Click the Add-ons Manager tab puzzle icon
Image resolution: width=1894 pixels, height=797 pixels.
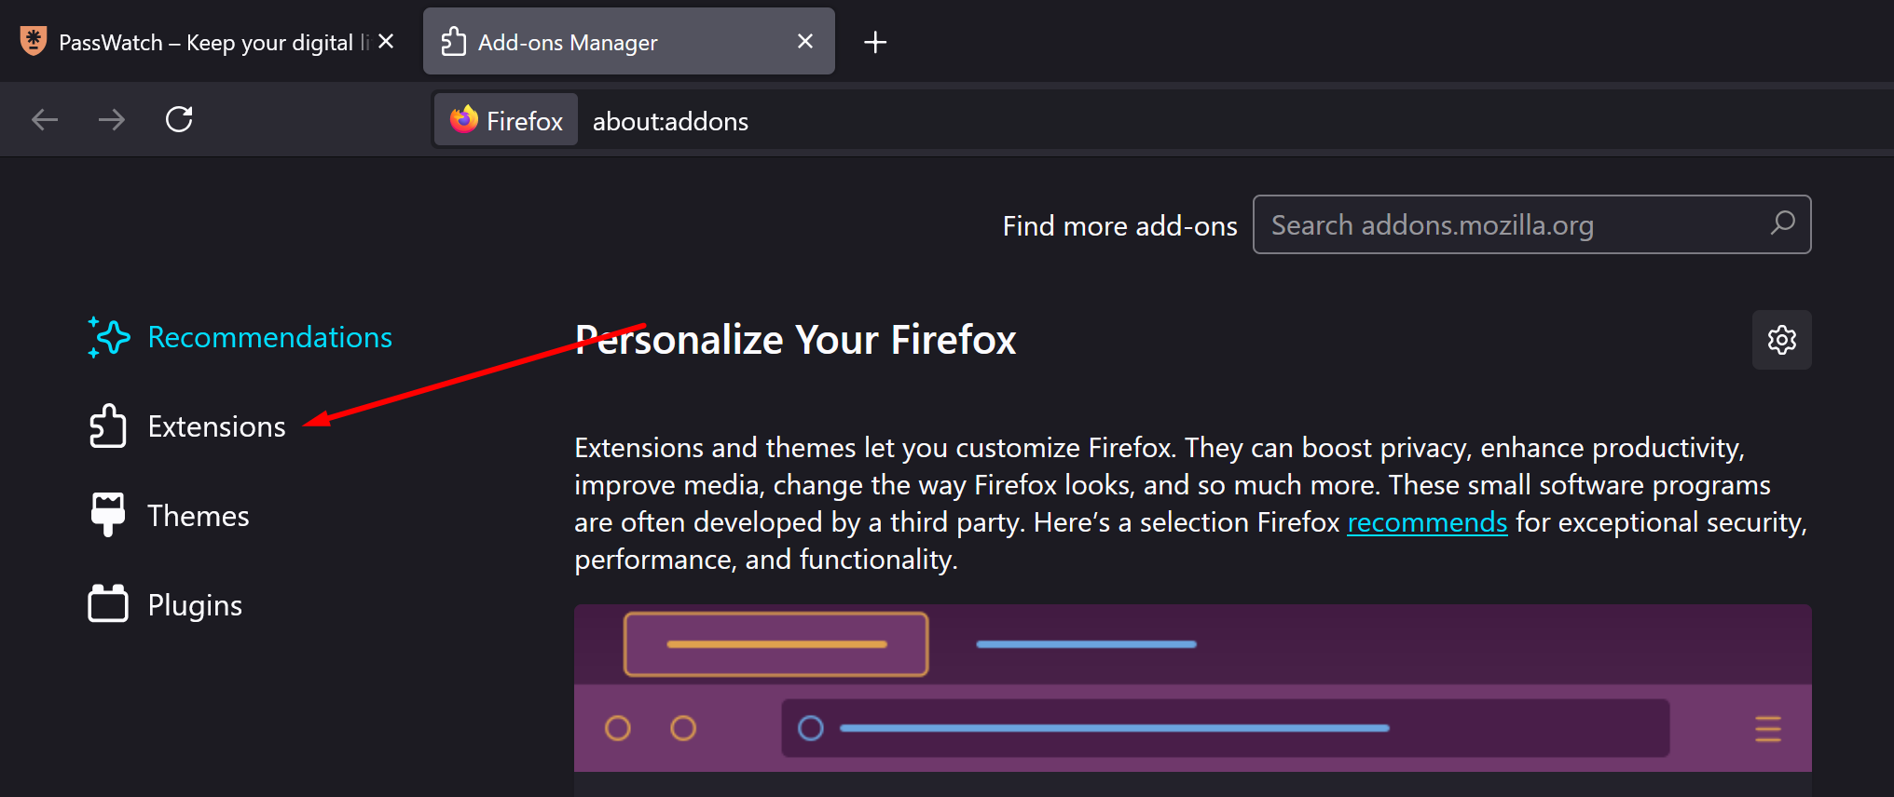[454, 41]
